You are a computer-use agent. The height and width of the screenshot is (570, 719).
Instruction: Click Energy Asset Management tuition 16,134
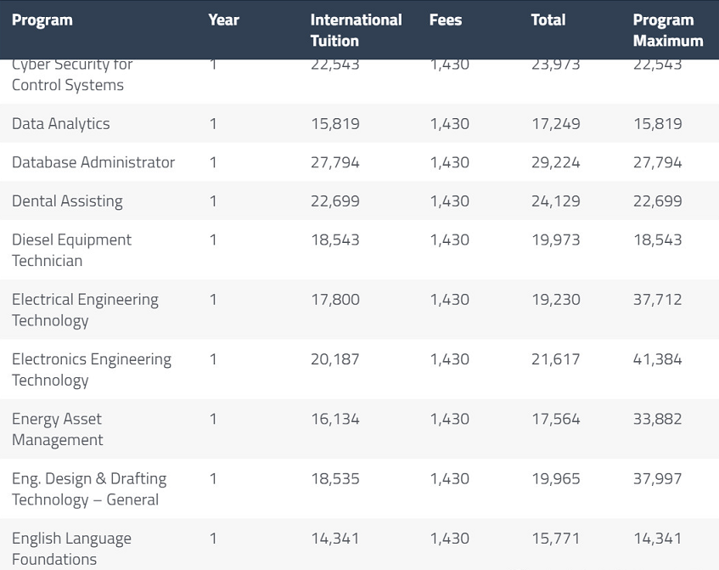coord(334,419)
